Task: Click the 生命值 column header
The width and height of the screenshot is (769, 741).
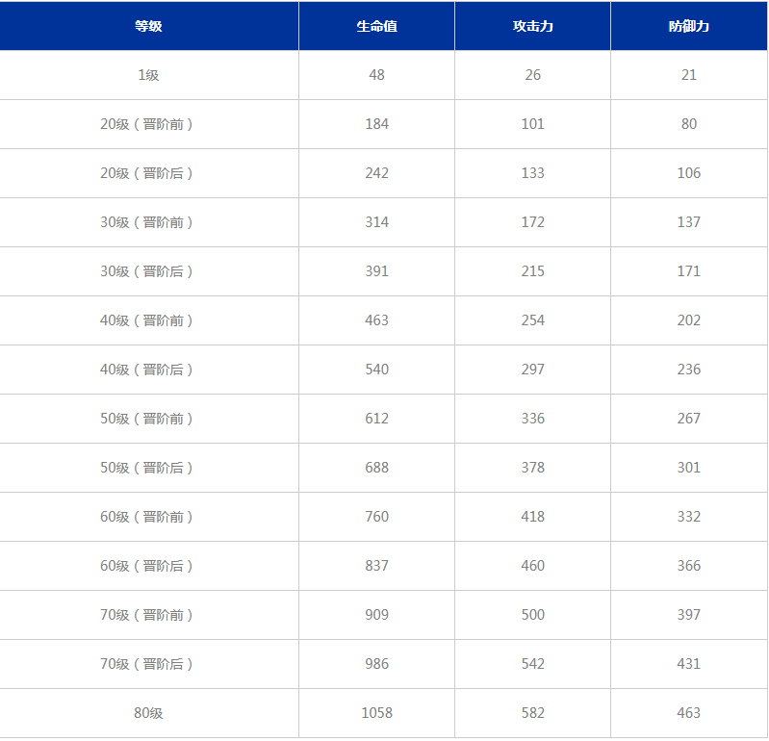Action: pyautogui.click(x=376, y=26)
